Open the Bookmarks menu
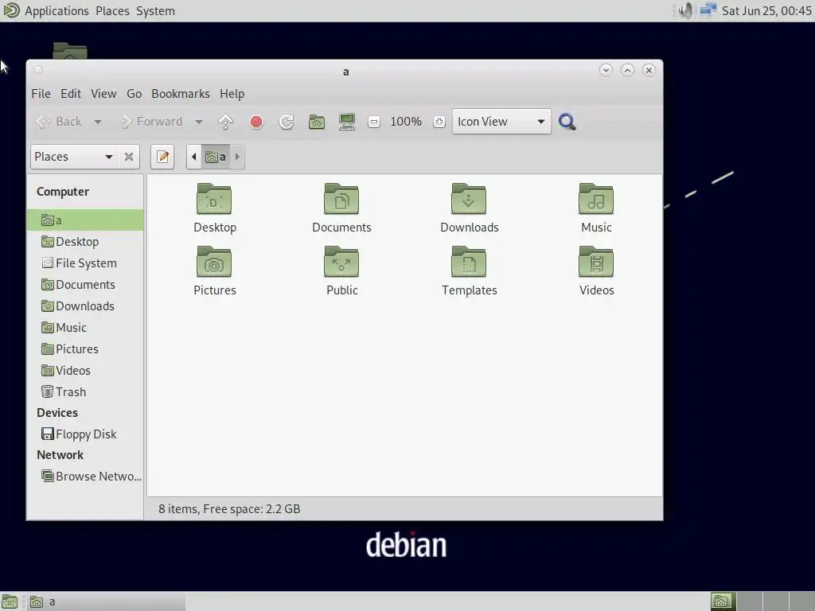Screen dimensions: 815x611 tap(181, 94)
